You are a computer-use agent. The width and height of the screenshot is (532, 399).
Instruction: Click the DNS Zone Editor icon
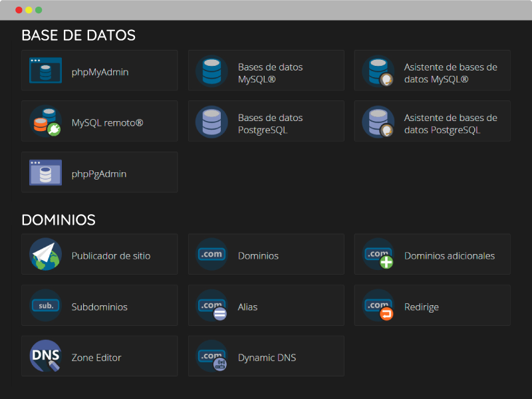tap(45, 356)
